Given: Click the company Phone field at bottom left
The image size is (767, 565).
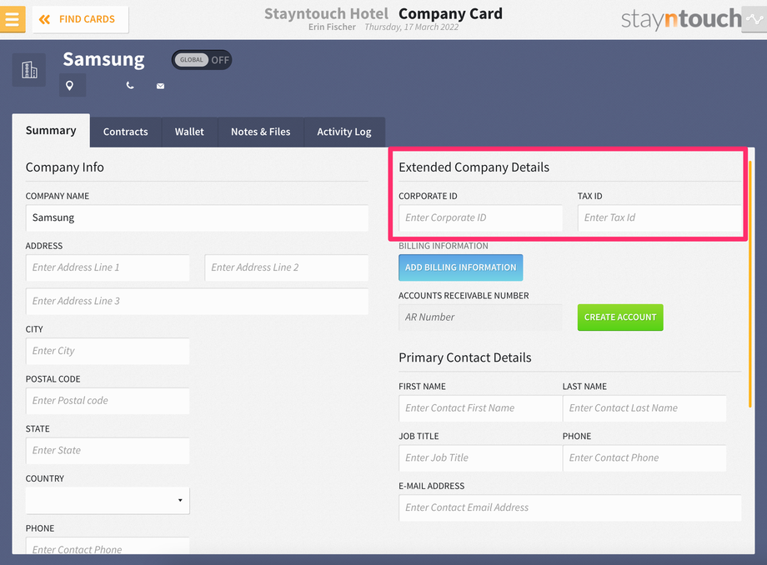Looking at the screenshot, I should [x=108, y=546].
